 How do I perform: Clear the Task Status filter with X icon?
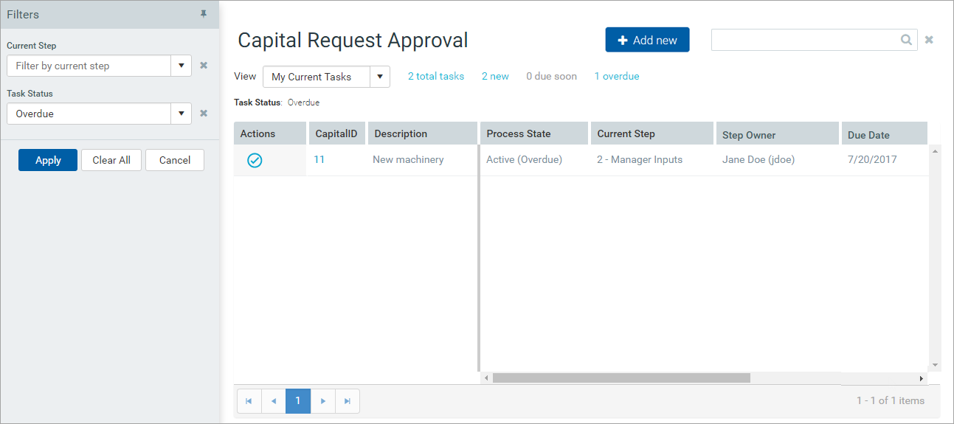tap(204, 114)
